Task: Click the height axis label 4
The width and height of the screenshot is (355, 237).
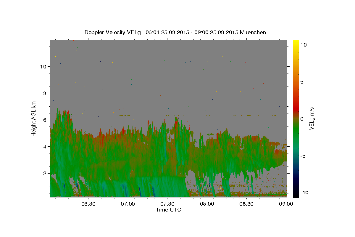Action: (x=44, y=146)
